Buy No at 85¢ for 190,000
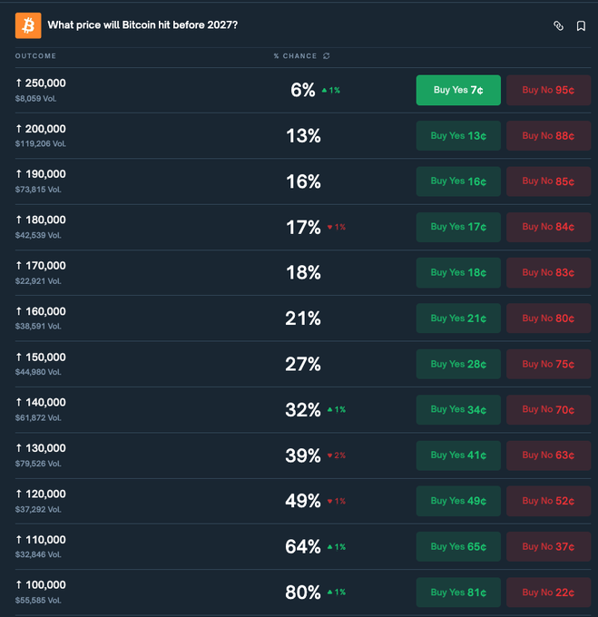The height and width of the screenshot is (617, 598). 548,181
